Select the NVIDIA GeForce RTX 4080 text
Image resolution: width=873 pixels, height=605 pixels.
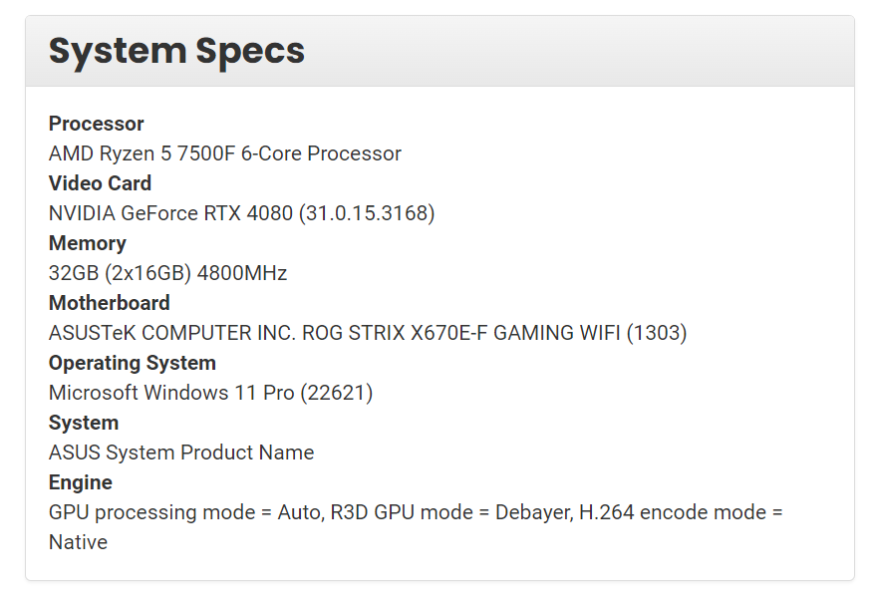(170, 213)
